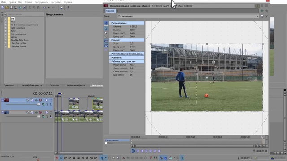Viewport: 287px width, 161px height.
Task: Toggle Solo on track 2
Action: tap(51, 112)
